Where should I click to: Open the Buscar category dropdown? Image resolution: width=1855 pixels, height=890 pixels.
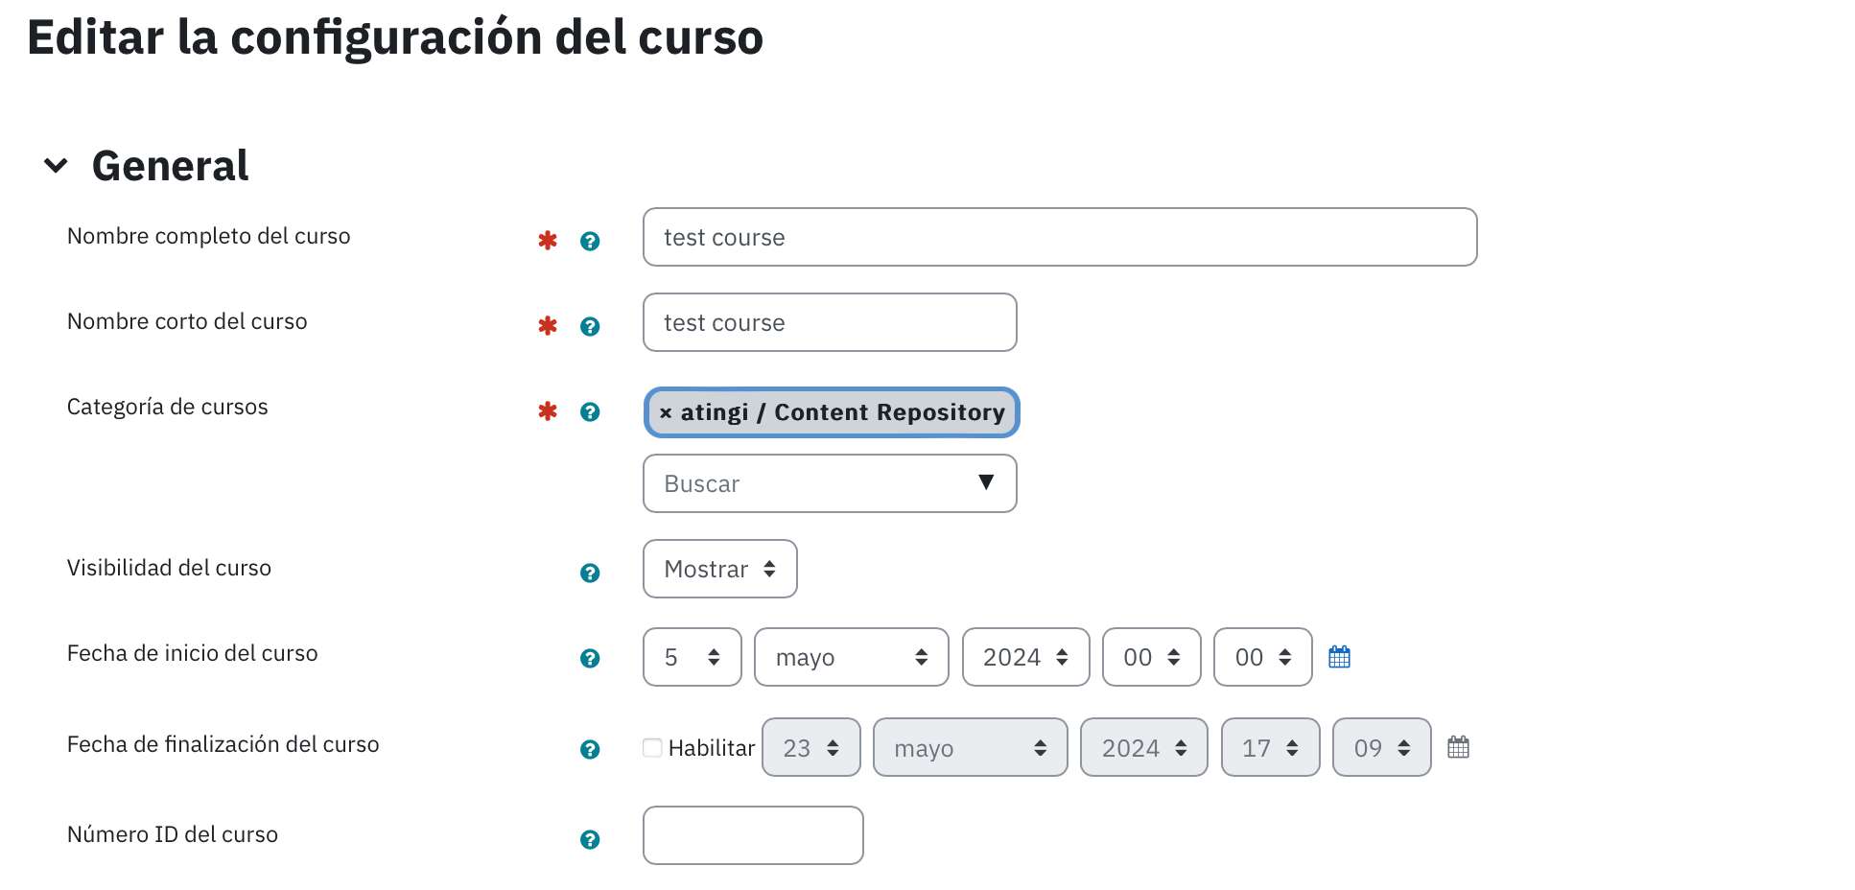pyautogui.click(x=830, y=483)
